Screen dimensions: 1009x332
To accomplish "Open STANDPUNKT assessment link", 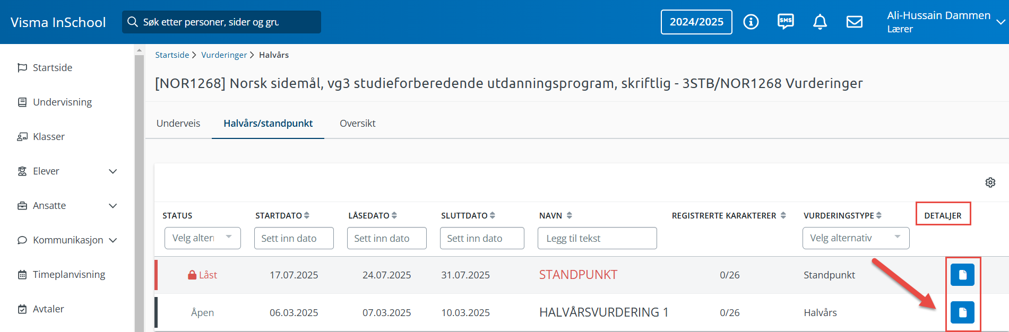I will [578, 275].
